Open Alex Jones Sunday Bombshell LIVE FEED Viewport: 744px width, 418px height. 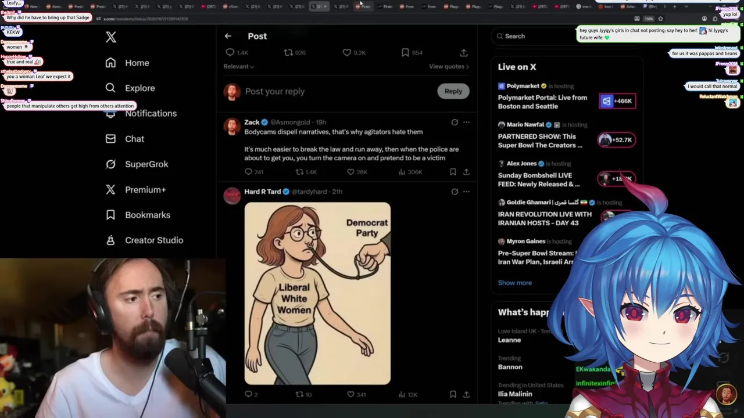pos(539,179)
